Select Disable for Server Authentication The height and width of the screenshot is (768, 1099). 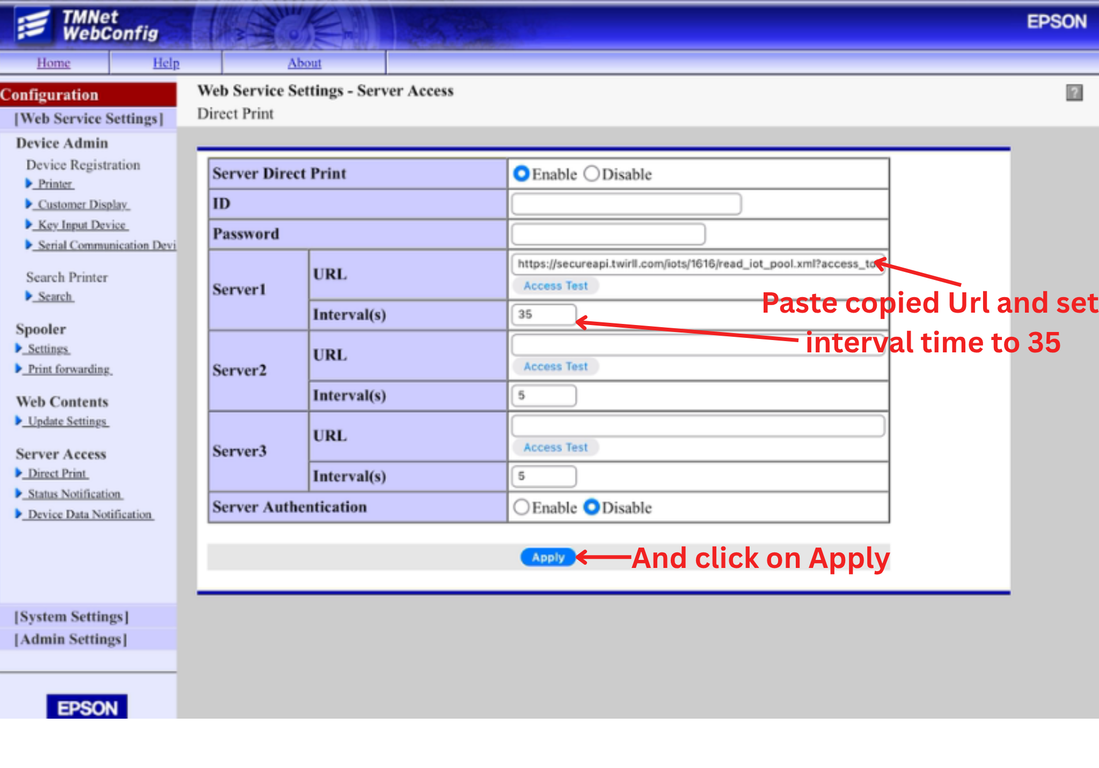[x=591, y=507]
